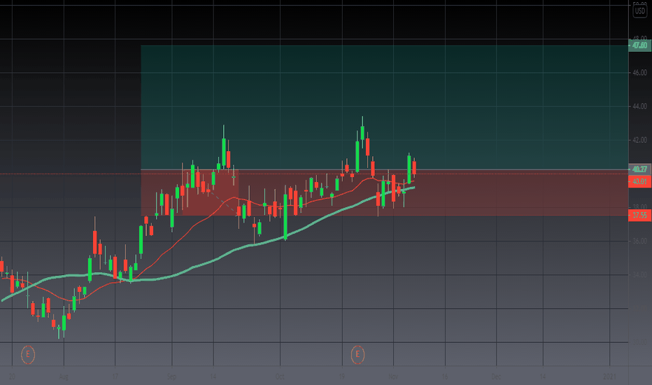Click the highest green candle in late October
The image size is (652, 385).
[362, 133]
